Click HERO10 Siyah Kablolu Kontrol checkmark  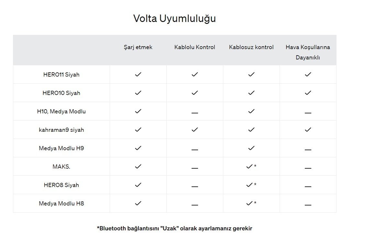(x=194, y=93)
